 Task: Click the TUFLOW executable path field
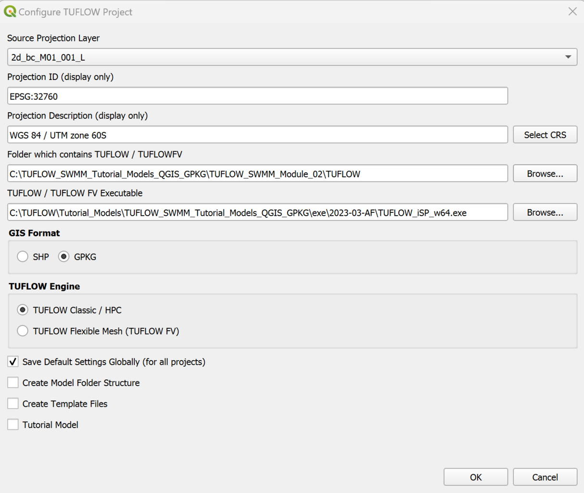tap(257, 213)
